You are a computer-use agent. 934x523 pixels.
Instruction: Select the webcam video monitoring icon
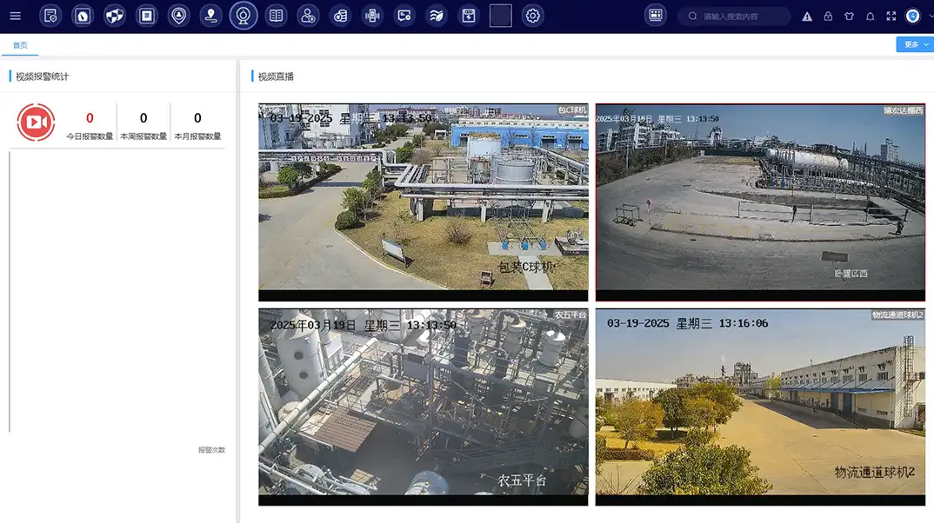243,16
